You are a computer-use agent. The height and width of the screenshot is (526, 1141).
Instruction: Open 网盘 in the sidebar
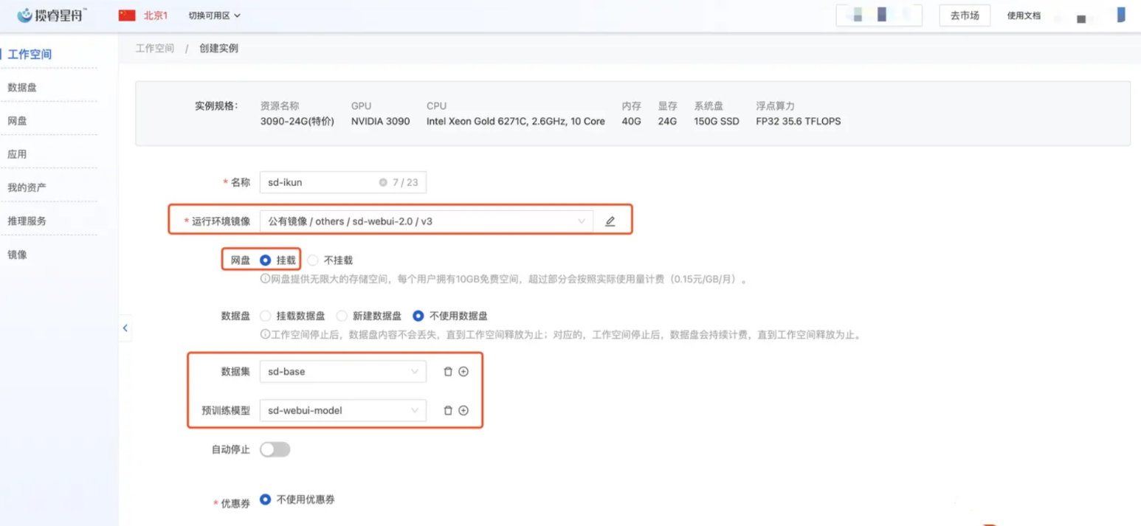coord(17,121)
